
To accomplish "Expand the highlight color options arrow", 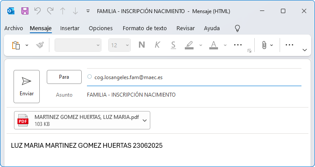I will (x=201, y=45).
